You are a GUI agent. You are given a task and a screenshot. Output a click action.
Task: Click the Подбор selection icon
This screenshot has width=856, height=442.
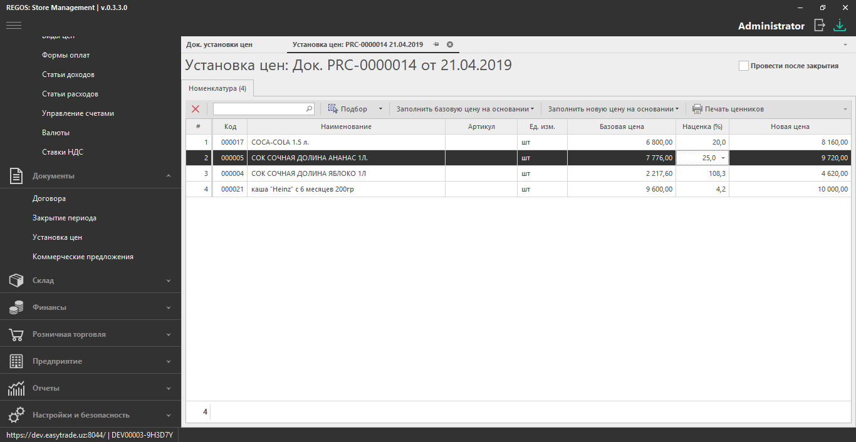pyautogui.click(x=333, y=109)
